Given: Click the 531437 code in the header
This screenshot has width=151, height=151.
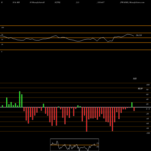Looking at the screenshot, I should click(x=101, y=2).
